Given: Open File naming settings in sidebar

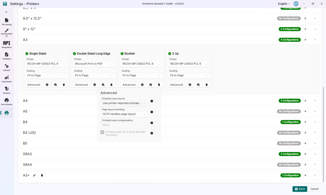Looking at the screenshot, I should tap(7, 22).
